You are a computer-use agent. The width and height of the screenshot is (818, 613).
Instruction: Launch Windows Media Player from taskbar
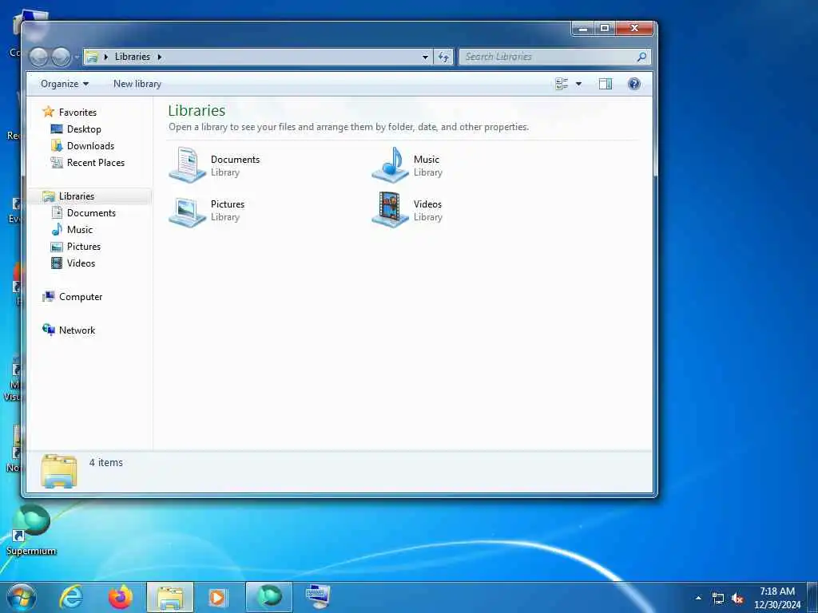tap(217, 597)
